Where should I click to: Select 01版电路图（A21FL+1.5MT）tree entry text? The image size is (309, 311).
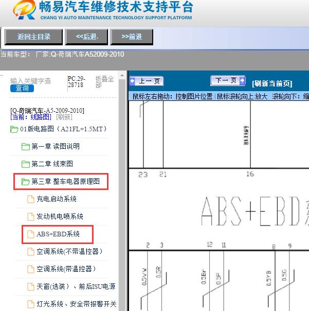pyautogui.click(x=63, y=129)
